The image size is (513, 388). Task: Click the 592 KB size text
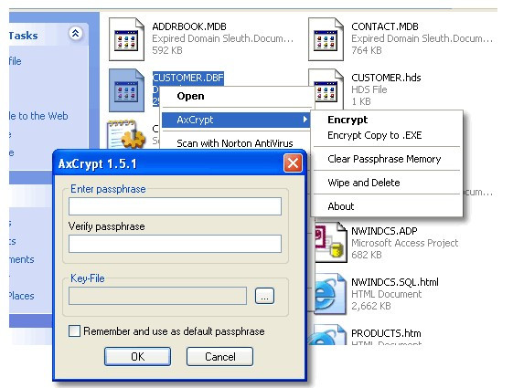[x=167, y=50]
